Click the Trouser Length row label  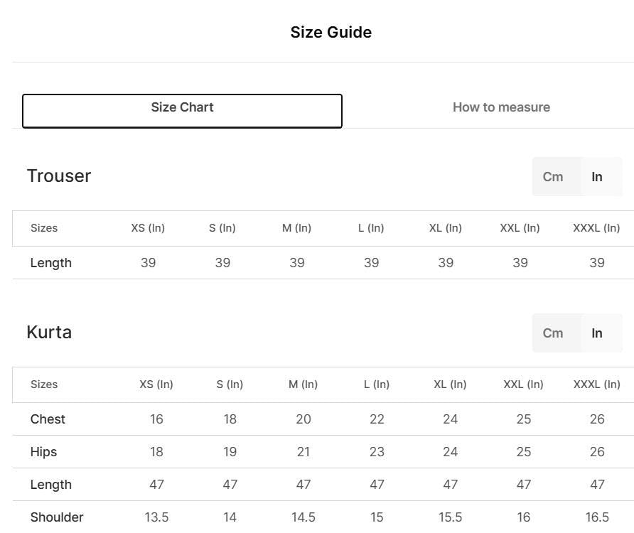point(50,263)
